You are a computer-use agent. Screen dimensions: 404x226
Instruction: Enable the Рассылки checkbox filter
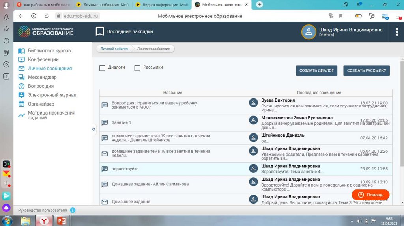[x=137, y=68]
